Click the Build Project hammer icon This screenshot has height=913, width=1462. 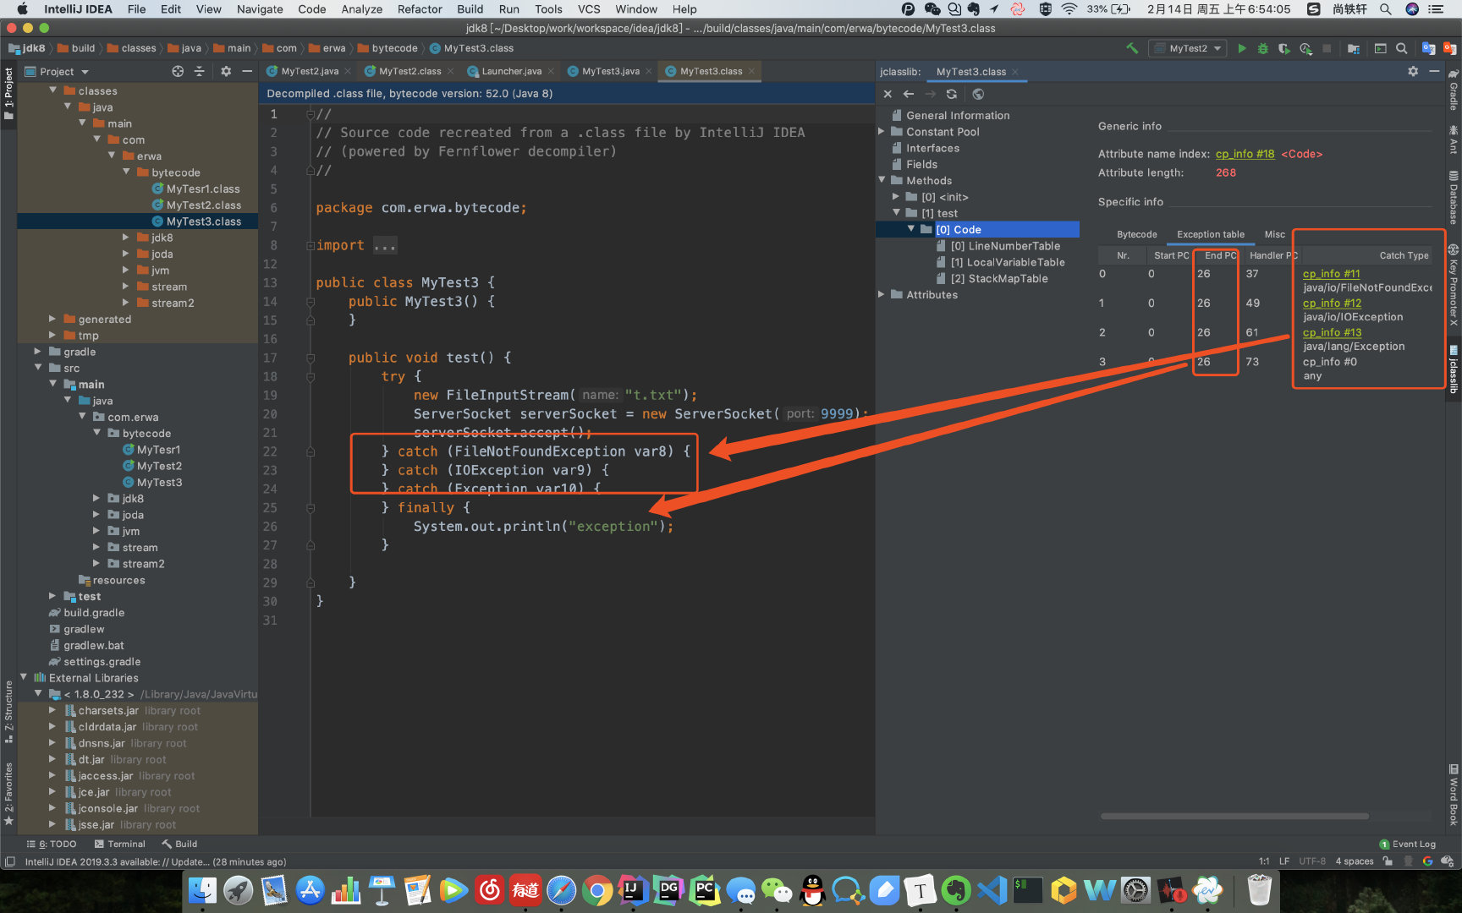click(x=1132, y=48)
